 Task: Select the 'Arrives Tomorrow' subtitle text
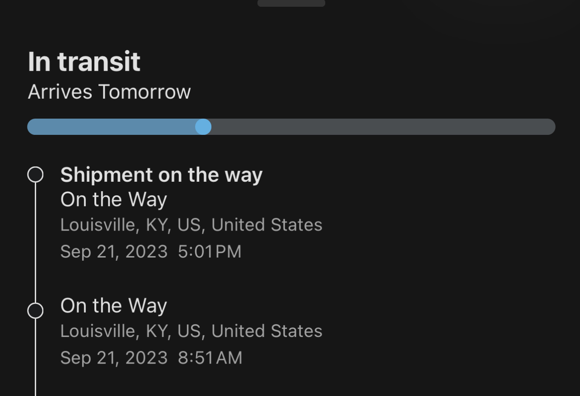(109, 92)
